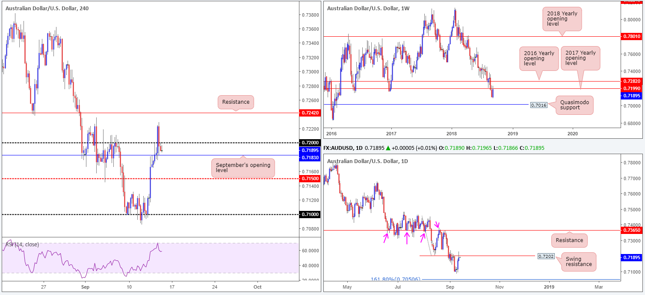This screenshot has height=295, width=645.
Task: Select the 2018 Yearly opening level callout
Action: [x=562, y=19]
